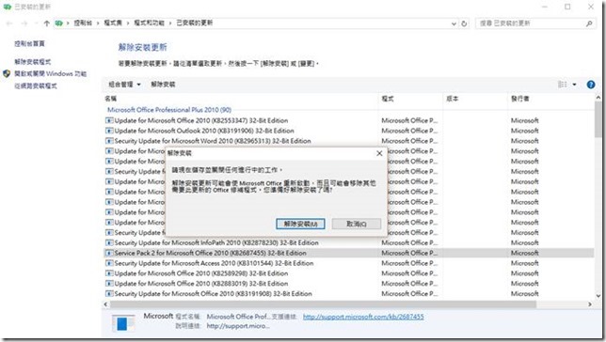
Task: Click the Cancel (取消) button in the dialog
Action: [357, 224]
